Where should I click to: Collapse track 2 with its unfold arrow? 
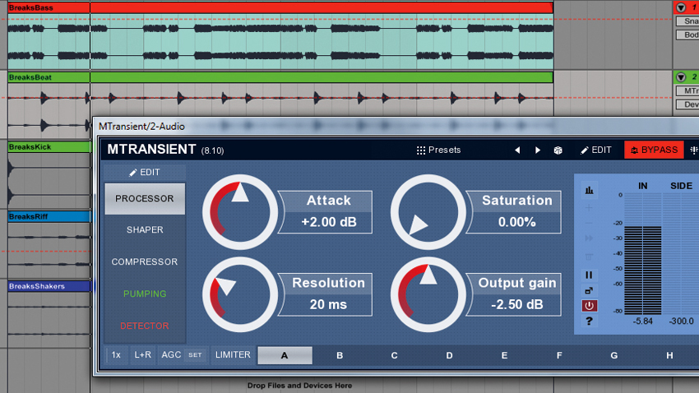pos(681,77)
